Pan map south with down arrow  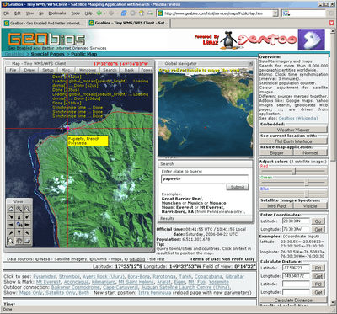pos(19,232)
